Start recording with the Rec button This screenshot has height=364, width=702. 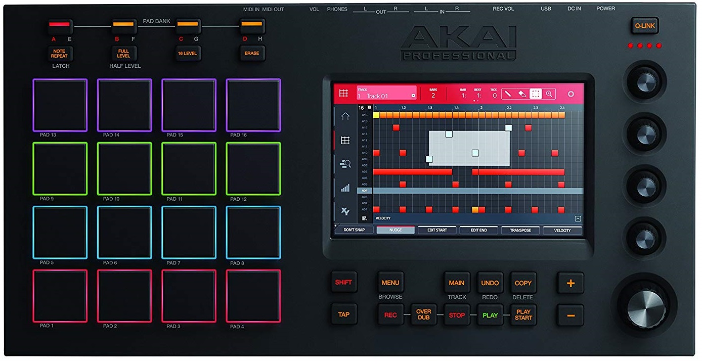pyautogui.click(x=390, y=314)
